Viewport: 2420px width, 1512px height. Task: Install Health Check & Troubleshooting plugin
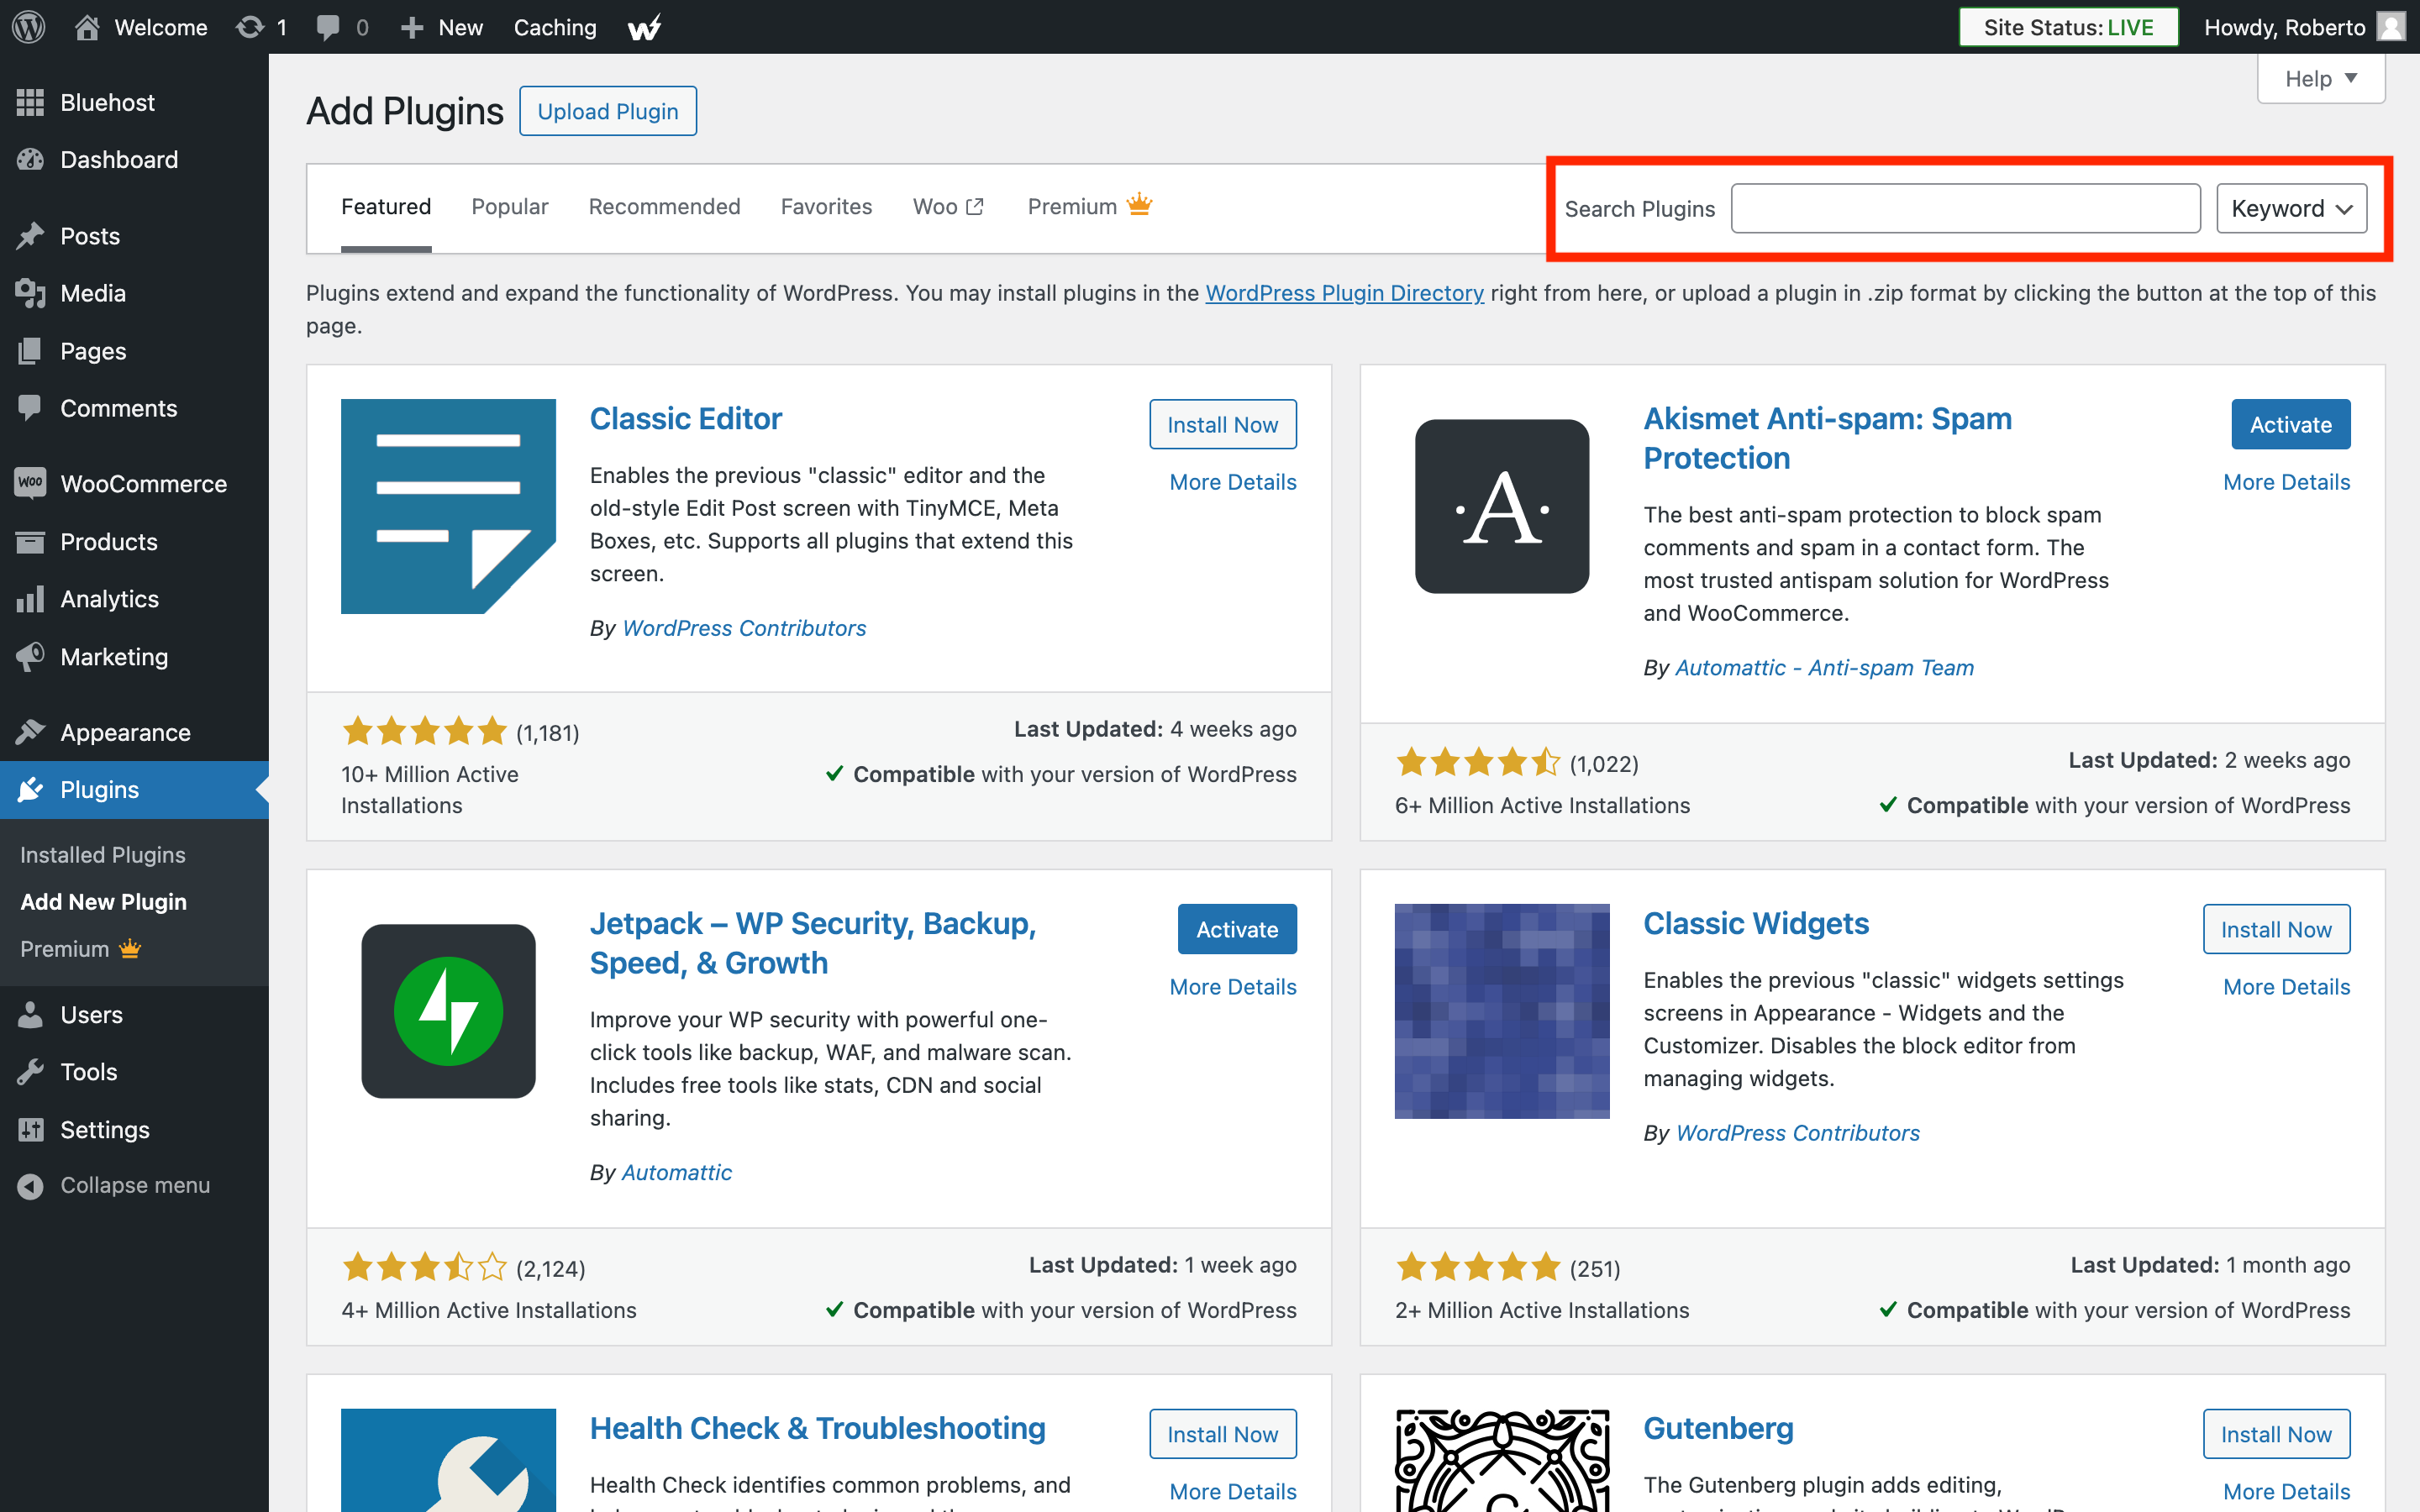1222,1434
